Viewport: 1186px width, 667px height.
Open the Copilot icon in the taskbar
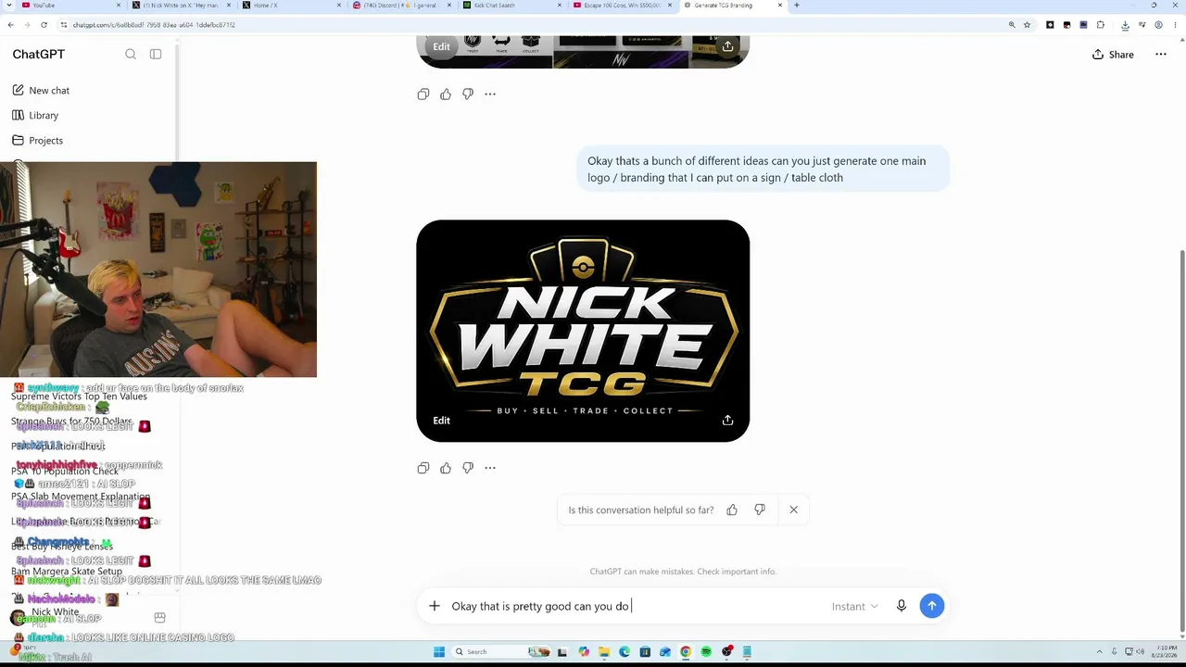(x=584, y=652)
